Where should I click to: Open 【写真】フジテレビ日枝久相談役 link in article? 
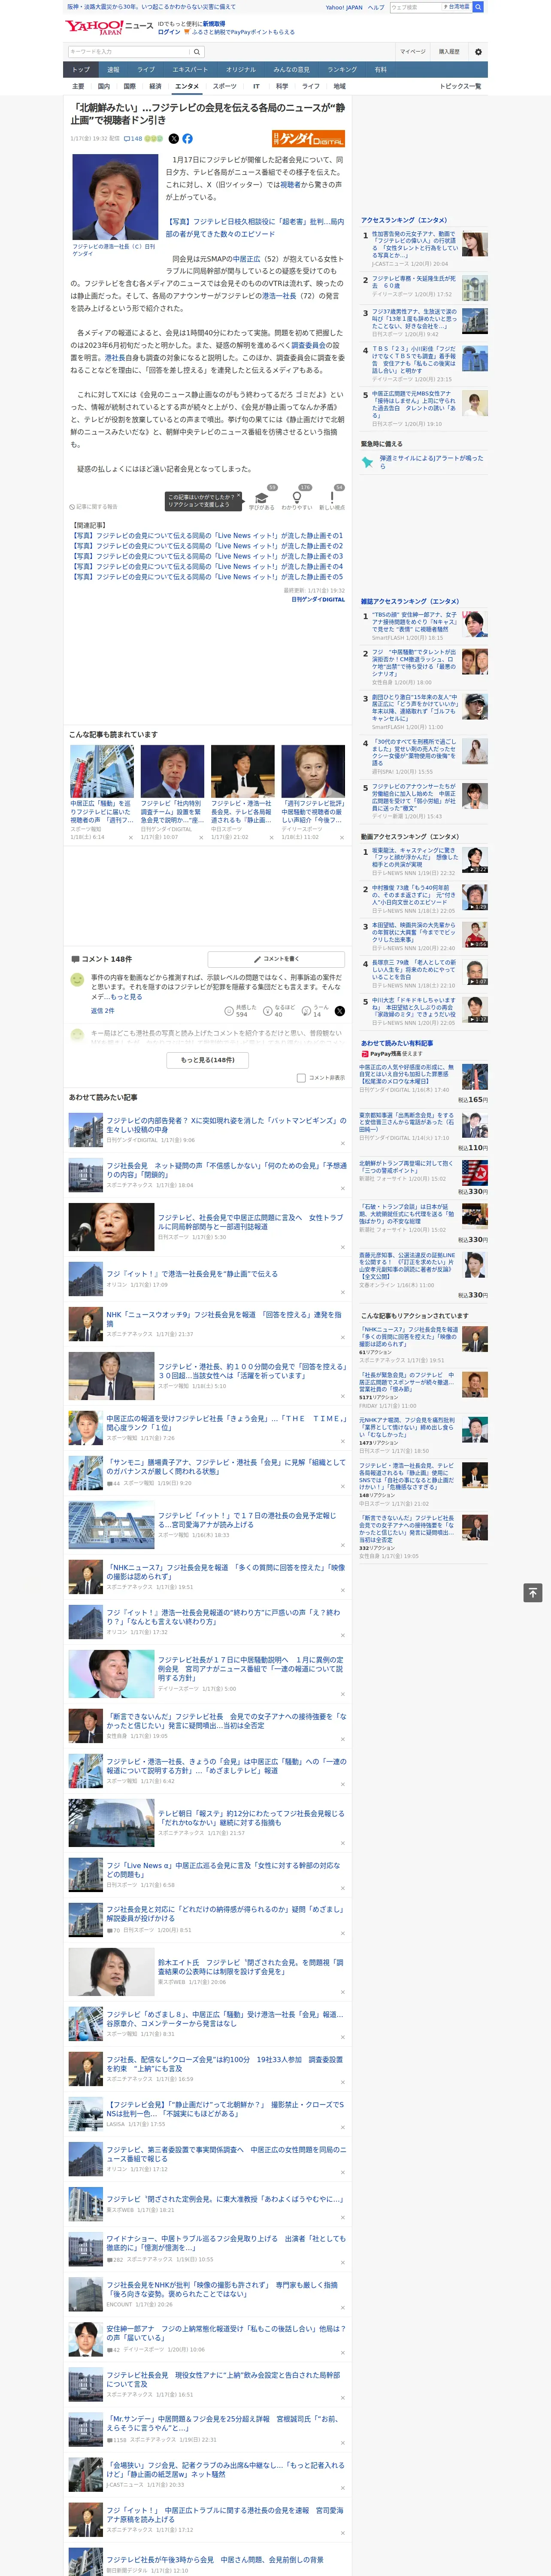[255, 228]
